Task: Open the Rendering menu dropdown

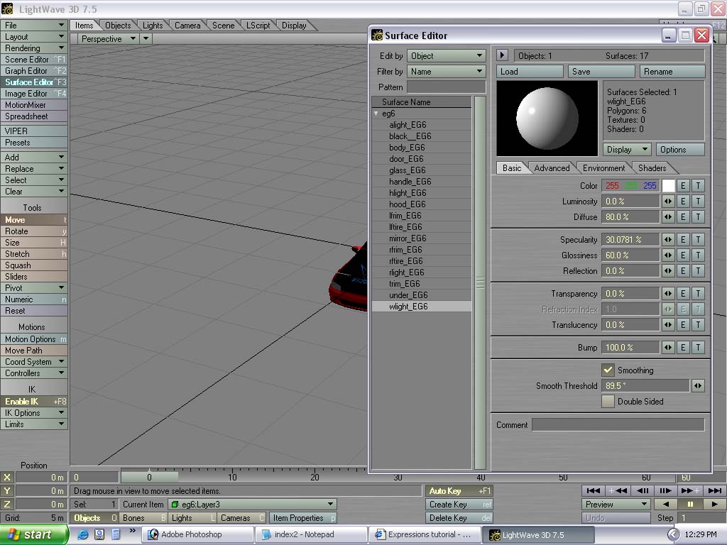Action: coord(34,48)
